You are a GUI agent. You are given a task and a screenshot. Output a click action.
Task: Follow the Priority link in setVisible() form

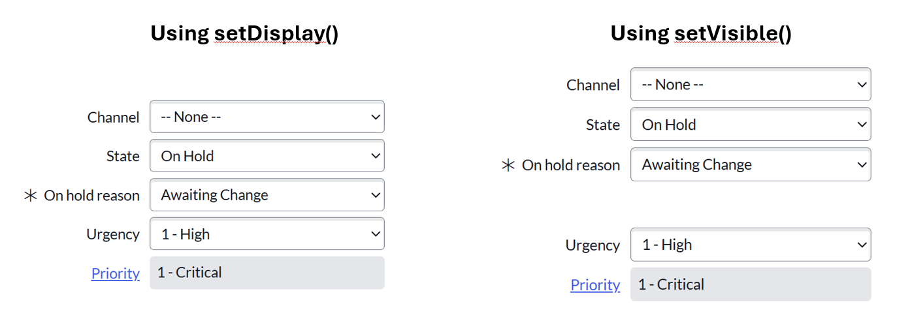tap(595, 285)
